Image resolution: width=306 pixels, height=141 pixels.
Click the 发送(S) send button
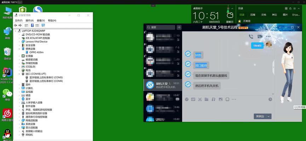pyautogui.click(x=260, y=116)
